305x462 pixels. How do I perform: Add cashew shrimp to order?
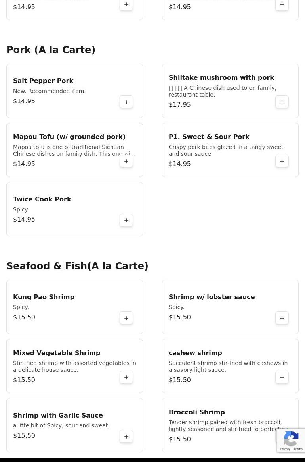click(282, 377)
